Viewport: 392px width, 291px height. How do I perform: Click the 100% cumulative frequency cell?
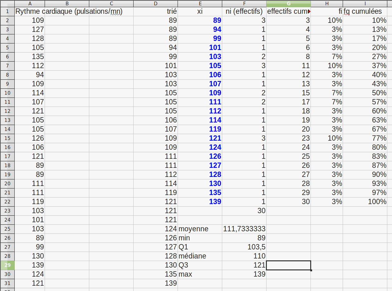coord(365,202)
